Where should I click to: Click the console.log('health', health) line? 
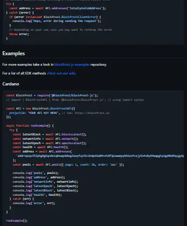(x=37, y=195)
